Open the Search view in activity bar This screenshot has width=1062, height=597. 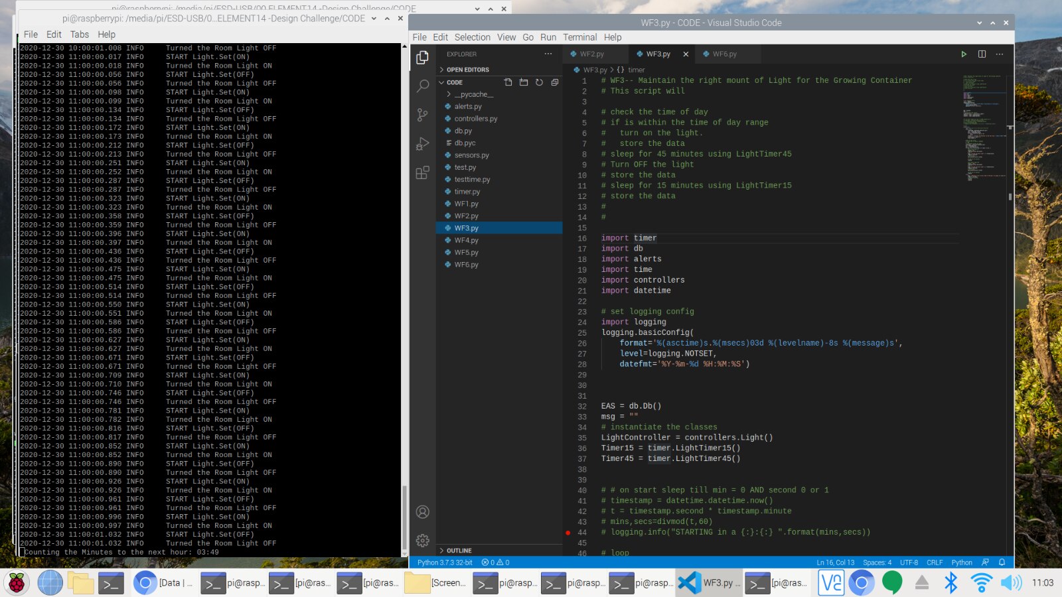(422, 86)
